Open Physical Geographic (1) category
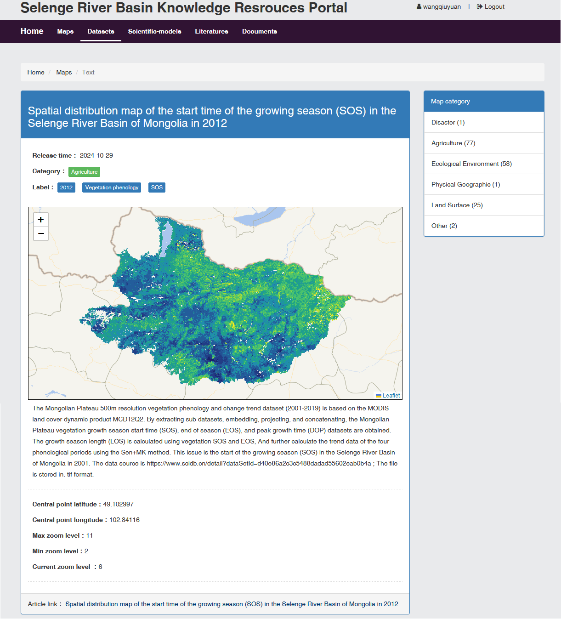Viewport: 561px width, 619px height. click(x=484, y=184)
